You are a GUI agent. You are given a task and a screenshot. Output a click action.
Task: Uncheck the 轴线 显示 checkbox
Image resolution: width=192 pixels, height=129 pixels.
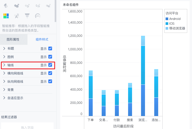click(x=50, y=65)
